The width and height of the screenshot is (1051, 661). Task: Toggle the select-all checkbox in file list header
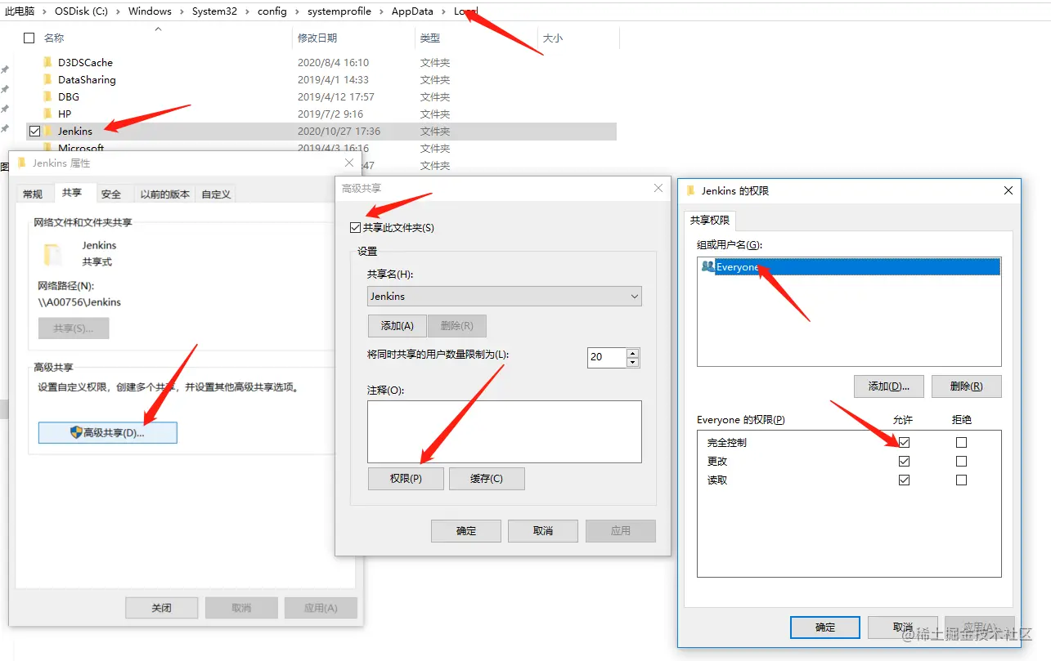(x=29, y=38)
